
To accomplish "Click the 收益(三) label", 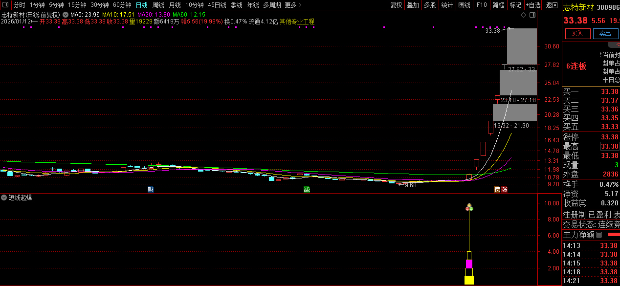I will click(x=575, y=203).
